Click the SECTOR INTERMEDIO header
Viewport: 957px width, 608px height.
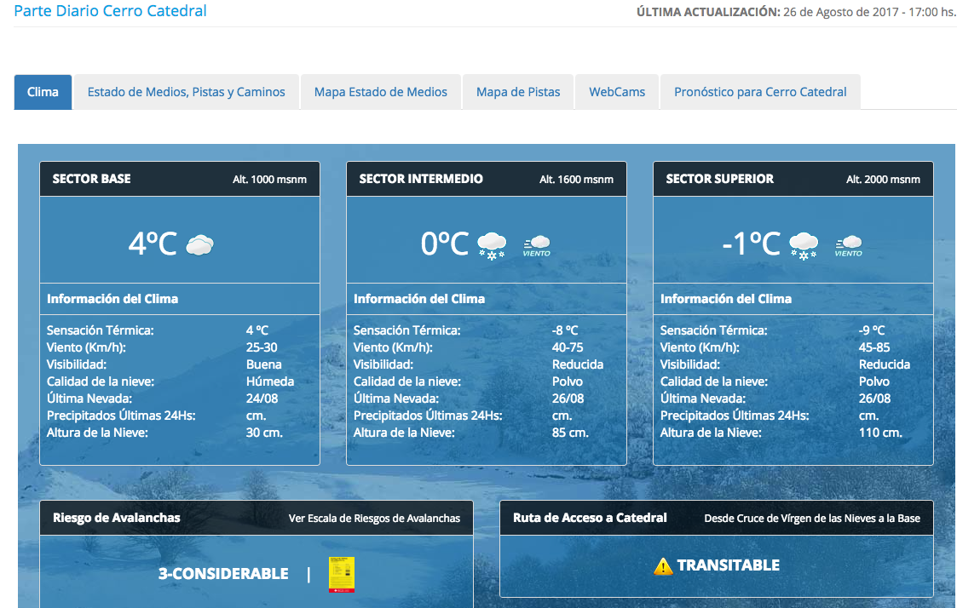(x=421, y=179)
